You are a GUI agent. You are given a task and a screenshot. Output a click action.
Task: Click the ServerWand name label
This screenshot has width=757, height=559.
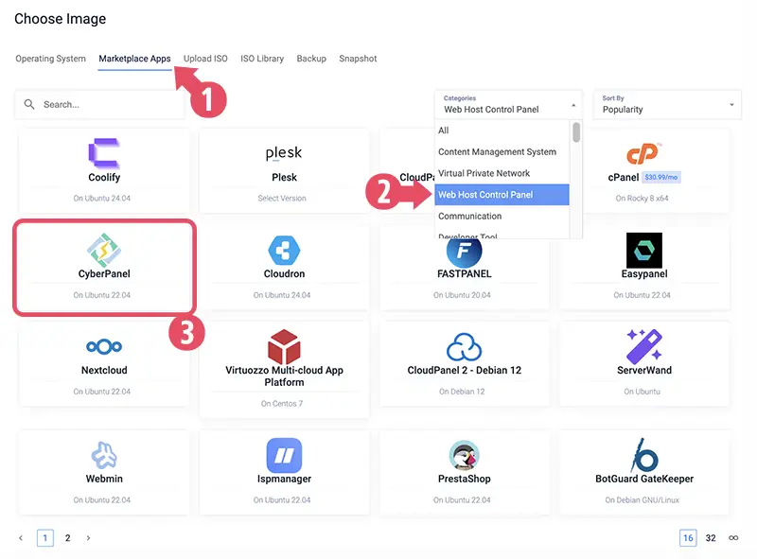(644, 370)
